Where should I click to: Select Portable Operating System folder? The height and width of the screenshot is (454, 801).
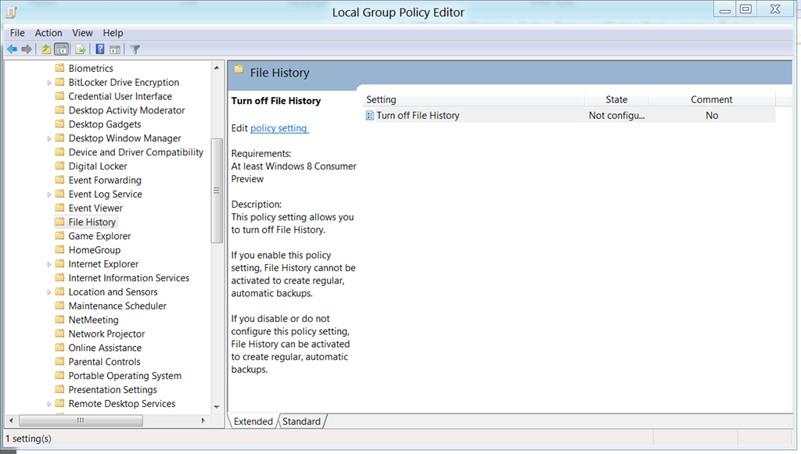point(125,376)
